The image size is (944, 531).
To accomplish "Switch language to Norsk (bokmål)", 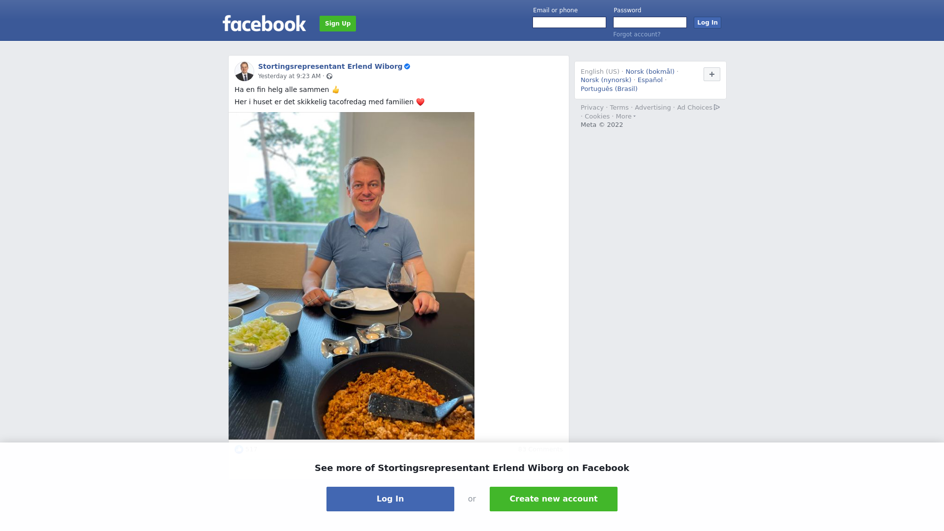I will 650,72.
